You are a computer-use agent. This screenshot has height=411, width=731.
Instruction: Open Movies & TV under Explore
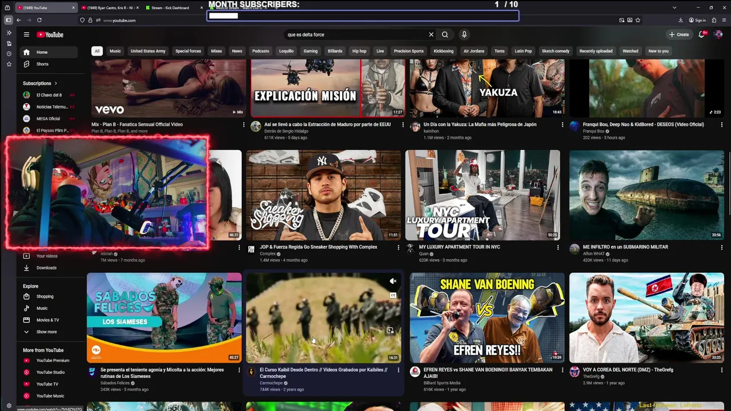tap(48, 320)
